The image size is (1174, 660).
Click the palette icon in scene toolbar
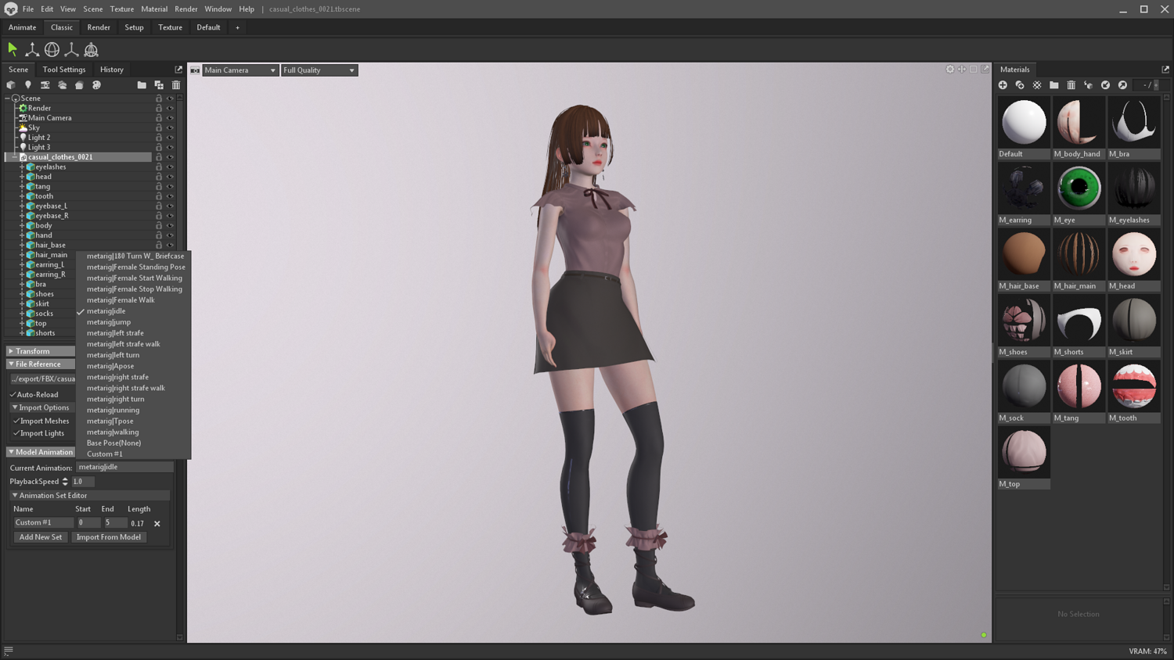click(96, 85)
